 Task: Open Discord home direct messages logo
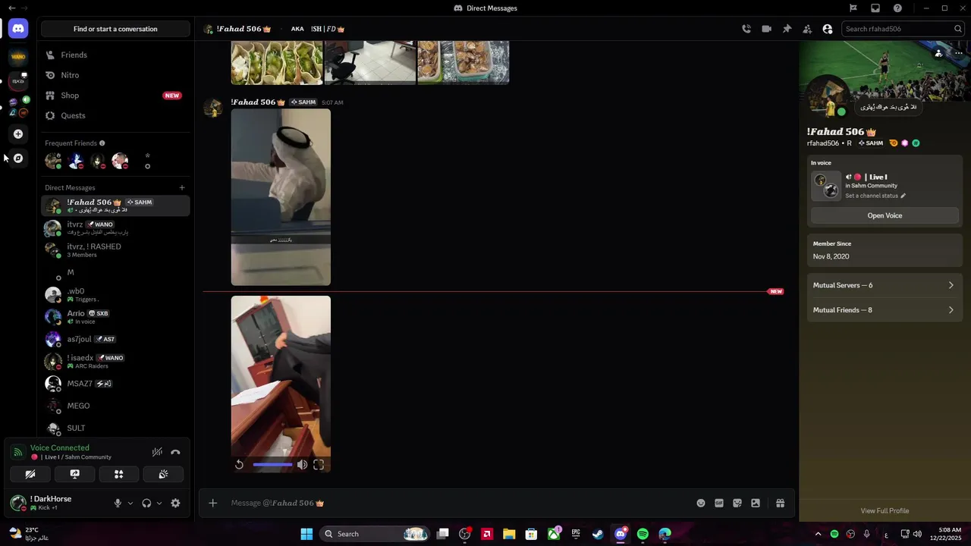tap(18, 29)
